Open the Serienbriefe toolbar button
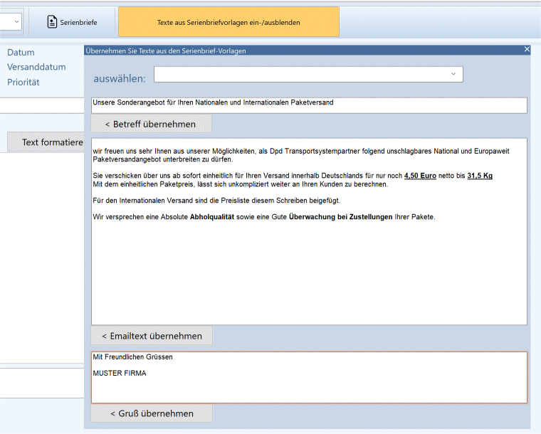Screen dimensions: 541x434 72,22
